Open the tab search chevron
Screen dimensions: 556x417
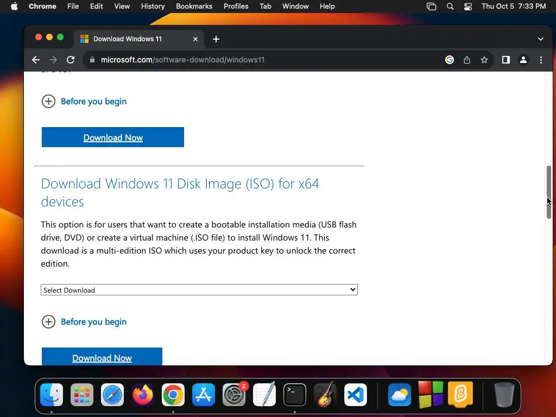(541, 39)
